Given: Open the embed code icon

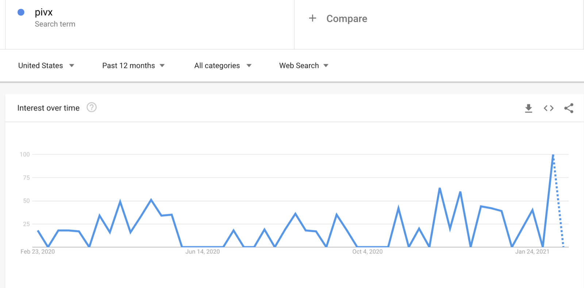Looking at the screenshot, I should tap(549, 108).
